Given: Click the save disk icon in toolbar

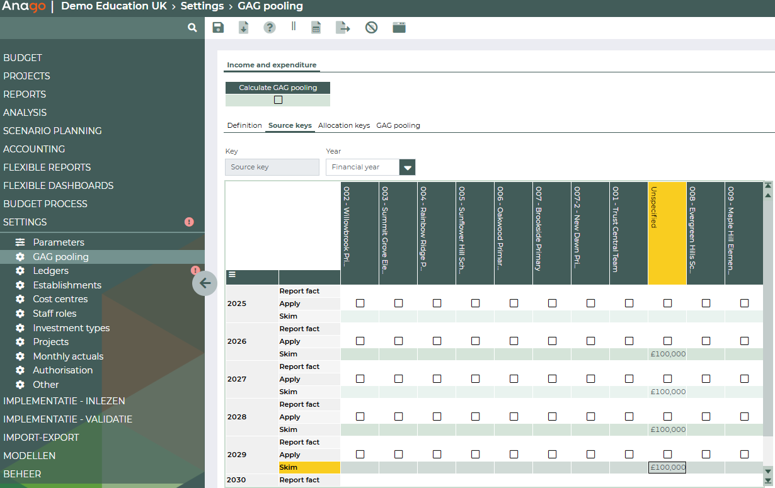Looking at the screenshot, I should point(218,27).
